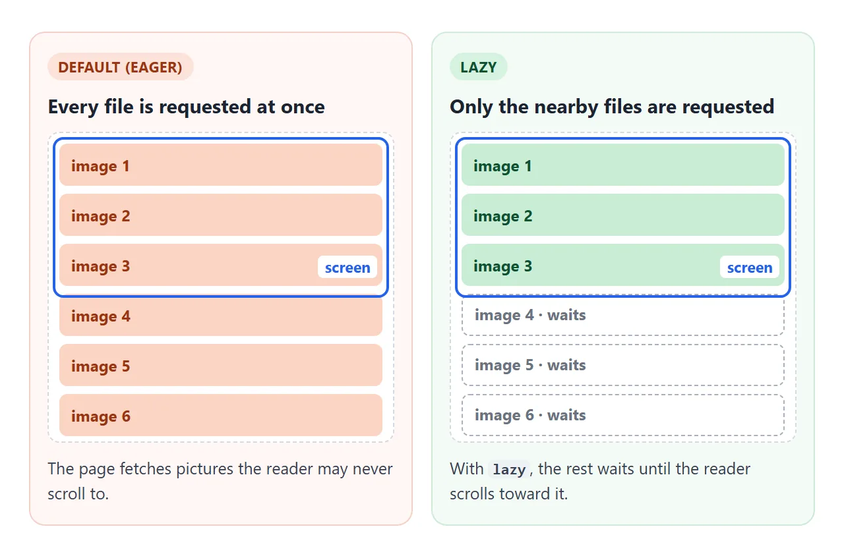This screenshot has height=560, width=844.
Task: Select image 5 in the eager panel
Action: (x=221, y=365)
